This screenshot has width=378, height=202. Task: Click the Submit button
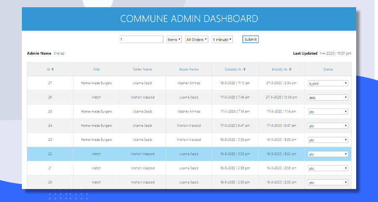click(x=250, y=39)
